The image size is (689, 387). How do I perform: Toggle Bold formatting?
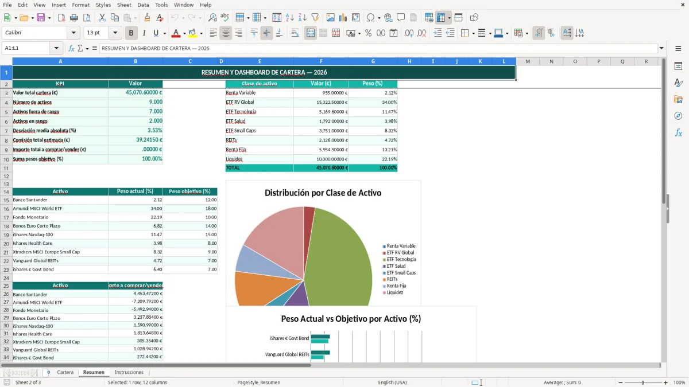click(131, 33)
